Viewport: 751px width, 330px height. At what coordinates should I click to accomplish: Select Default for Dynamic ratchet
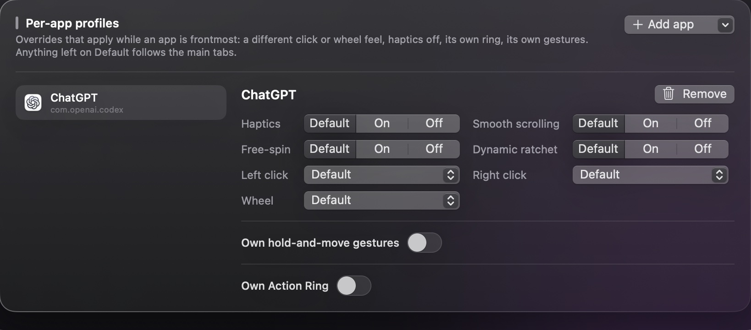coord(598,149)
